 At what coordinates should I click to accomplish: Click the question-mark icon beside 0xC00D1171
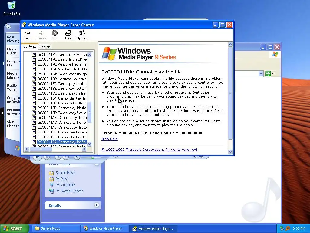point(34,55)
